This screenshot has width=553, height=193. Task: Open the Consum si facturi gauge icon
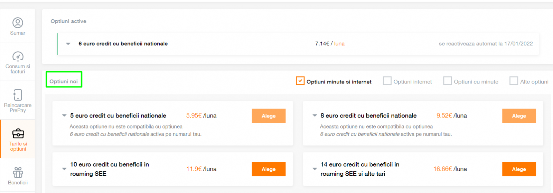pyautogui.click(x=18, y=56)
